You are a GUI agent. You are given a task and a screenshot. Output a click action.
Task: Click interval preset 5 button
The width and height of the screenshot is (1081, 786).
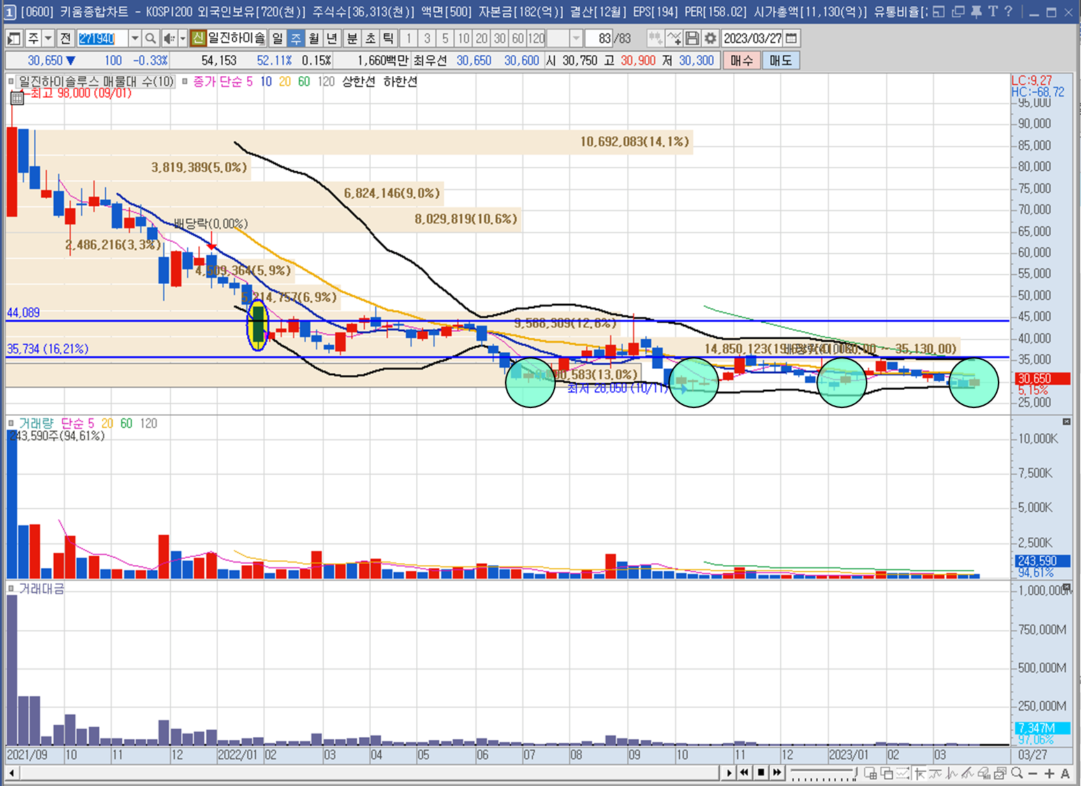(446, 38)
